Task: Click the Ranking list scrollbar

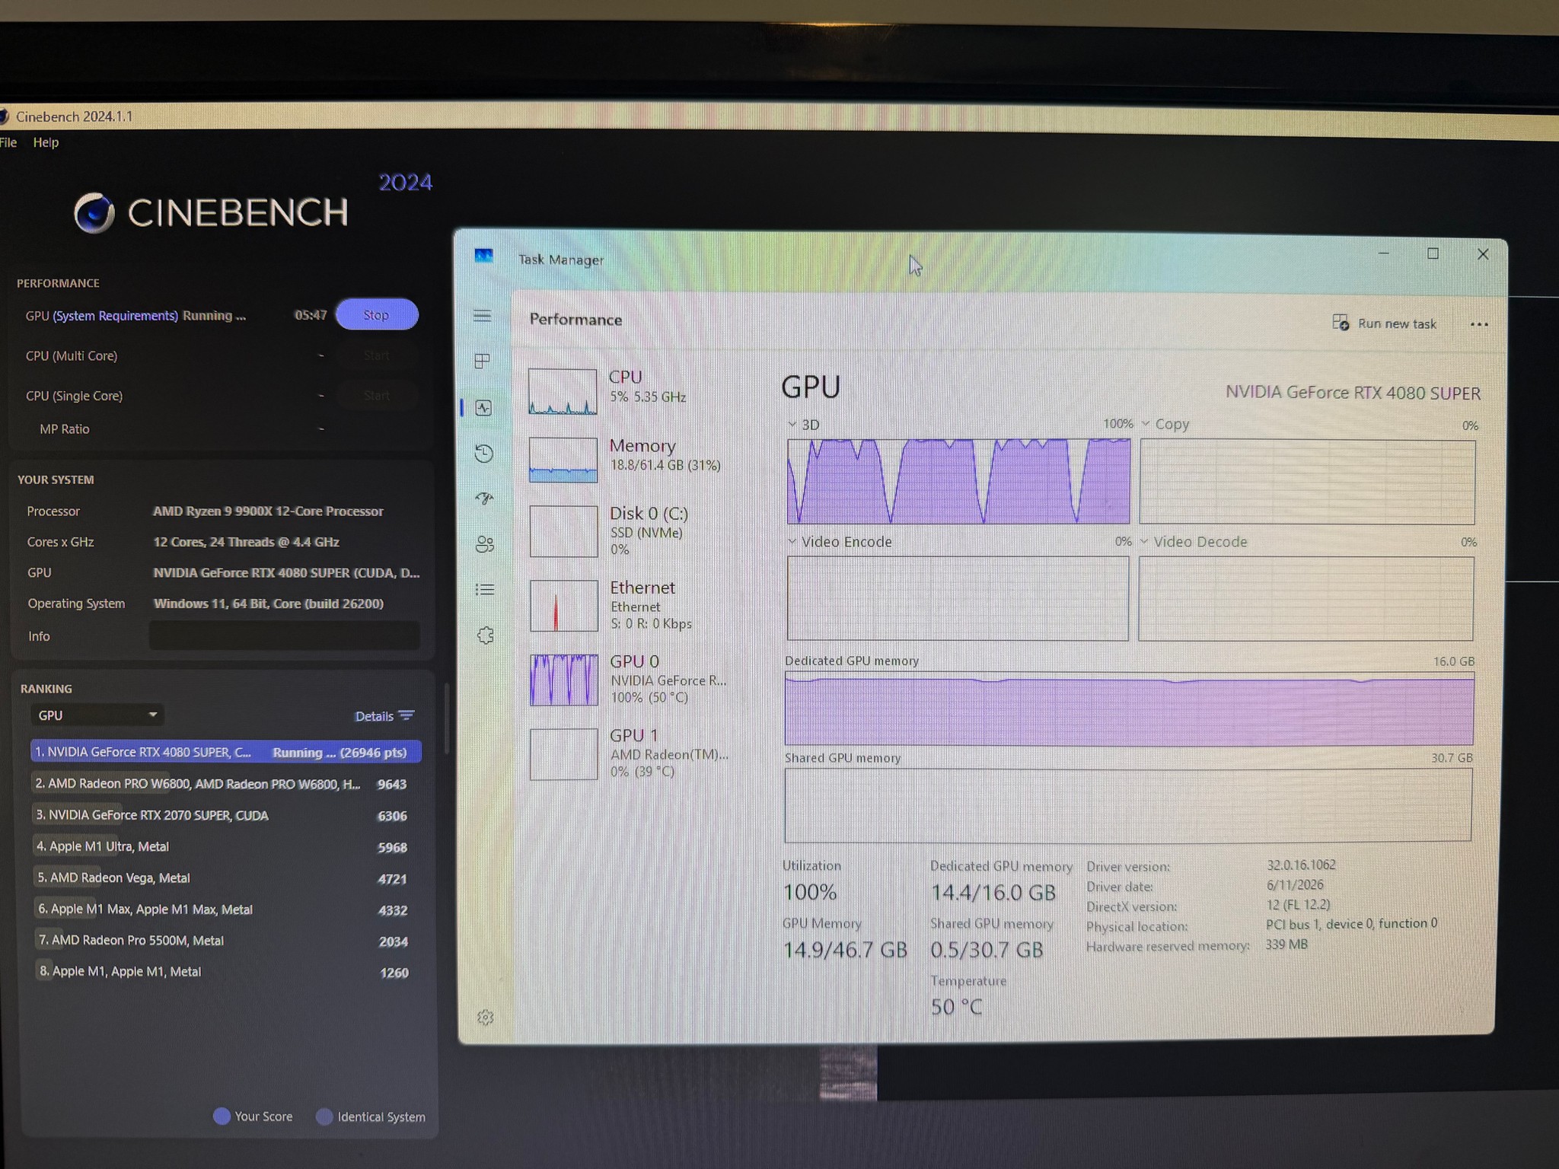Action: pos(447,719)
